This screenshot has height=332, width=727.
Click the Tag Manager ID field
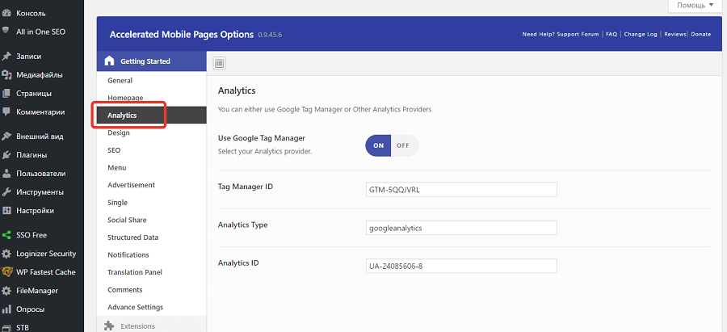point(461,190)
